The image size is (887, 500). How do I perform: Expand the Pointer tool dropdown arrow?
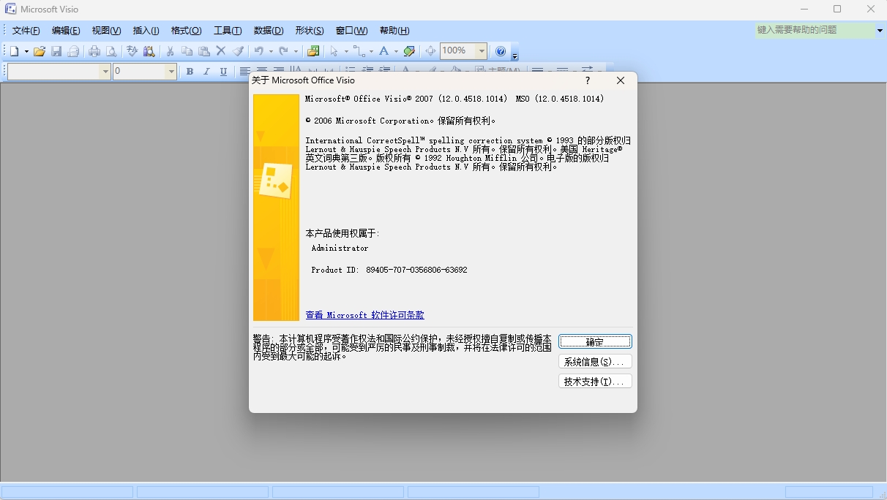click(x=346, y=51)
